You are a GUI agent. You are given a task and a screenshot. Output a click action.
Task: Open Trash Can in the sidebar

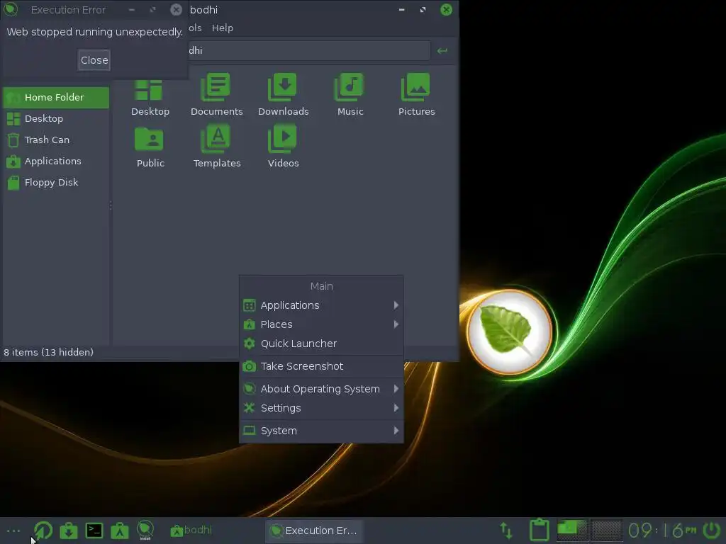point(56,140)
